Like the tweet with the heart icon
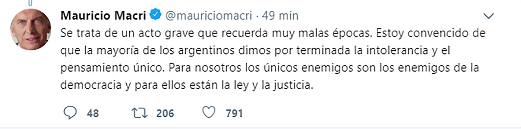 coord(209,112)
